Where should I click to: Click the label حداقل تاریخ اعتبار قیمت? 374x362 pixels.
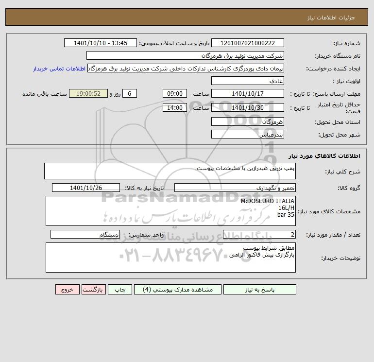click(339, 108)
